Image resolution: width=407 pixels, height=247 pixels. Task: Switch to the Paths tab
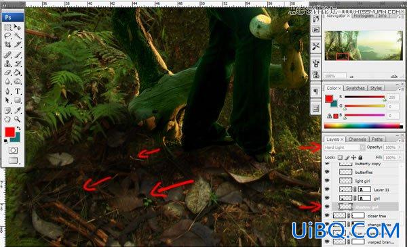pyautogui.click(x=377, y=139)
